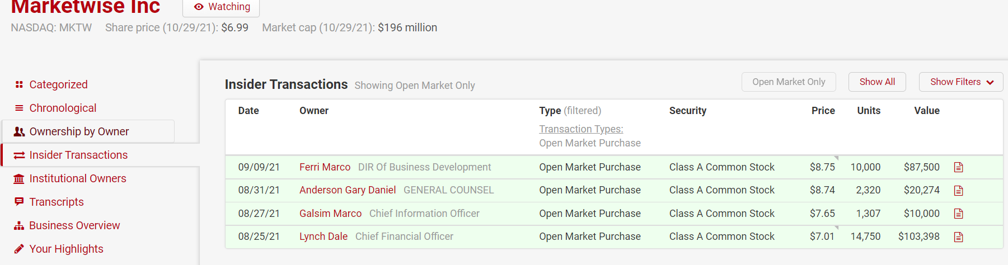Click the 14,750 units cell
The height and width of the screenshot is (265, 1008).
pyautogui.click(x=865, y=236)
